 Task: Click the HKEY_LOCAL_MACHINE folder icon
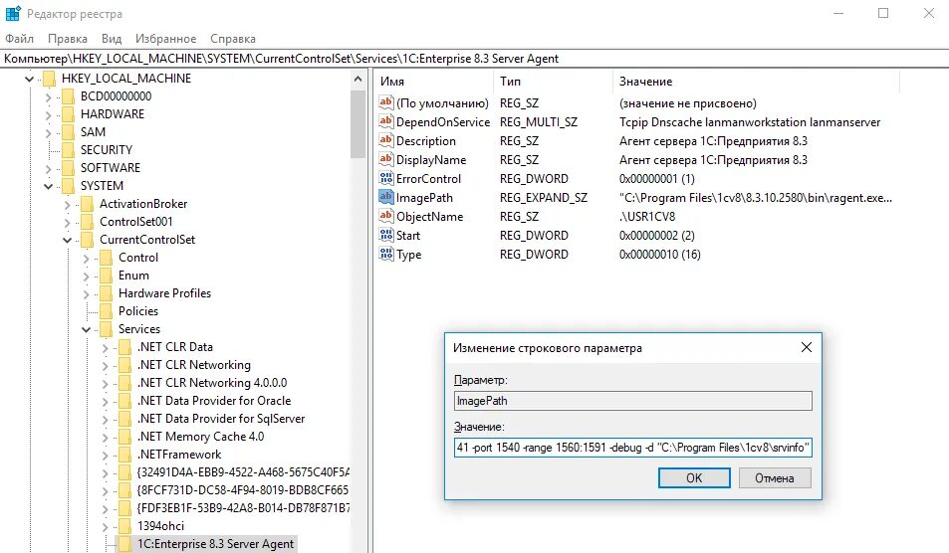(x=50, y=78)
